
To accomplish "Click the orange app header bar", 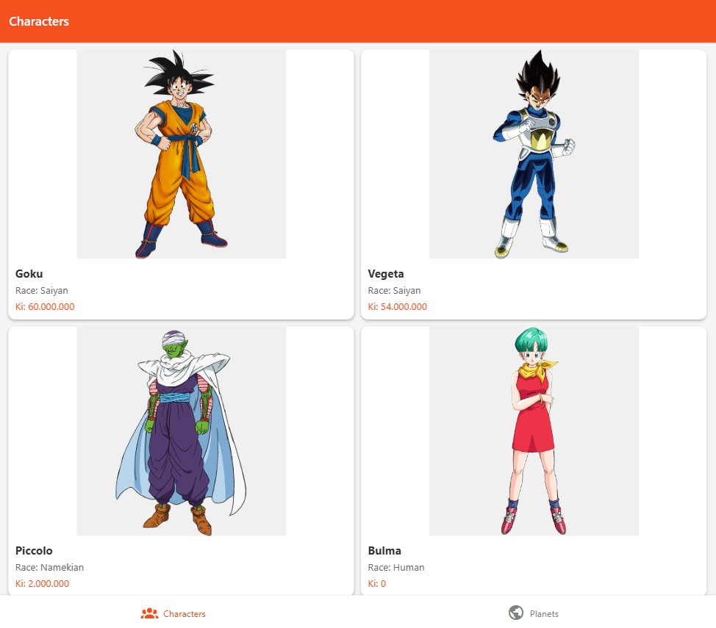I will [x=358, y=21].
